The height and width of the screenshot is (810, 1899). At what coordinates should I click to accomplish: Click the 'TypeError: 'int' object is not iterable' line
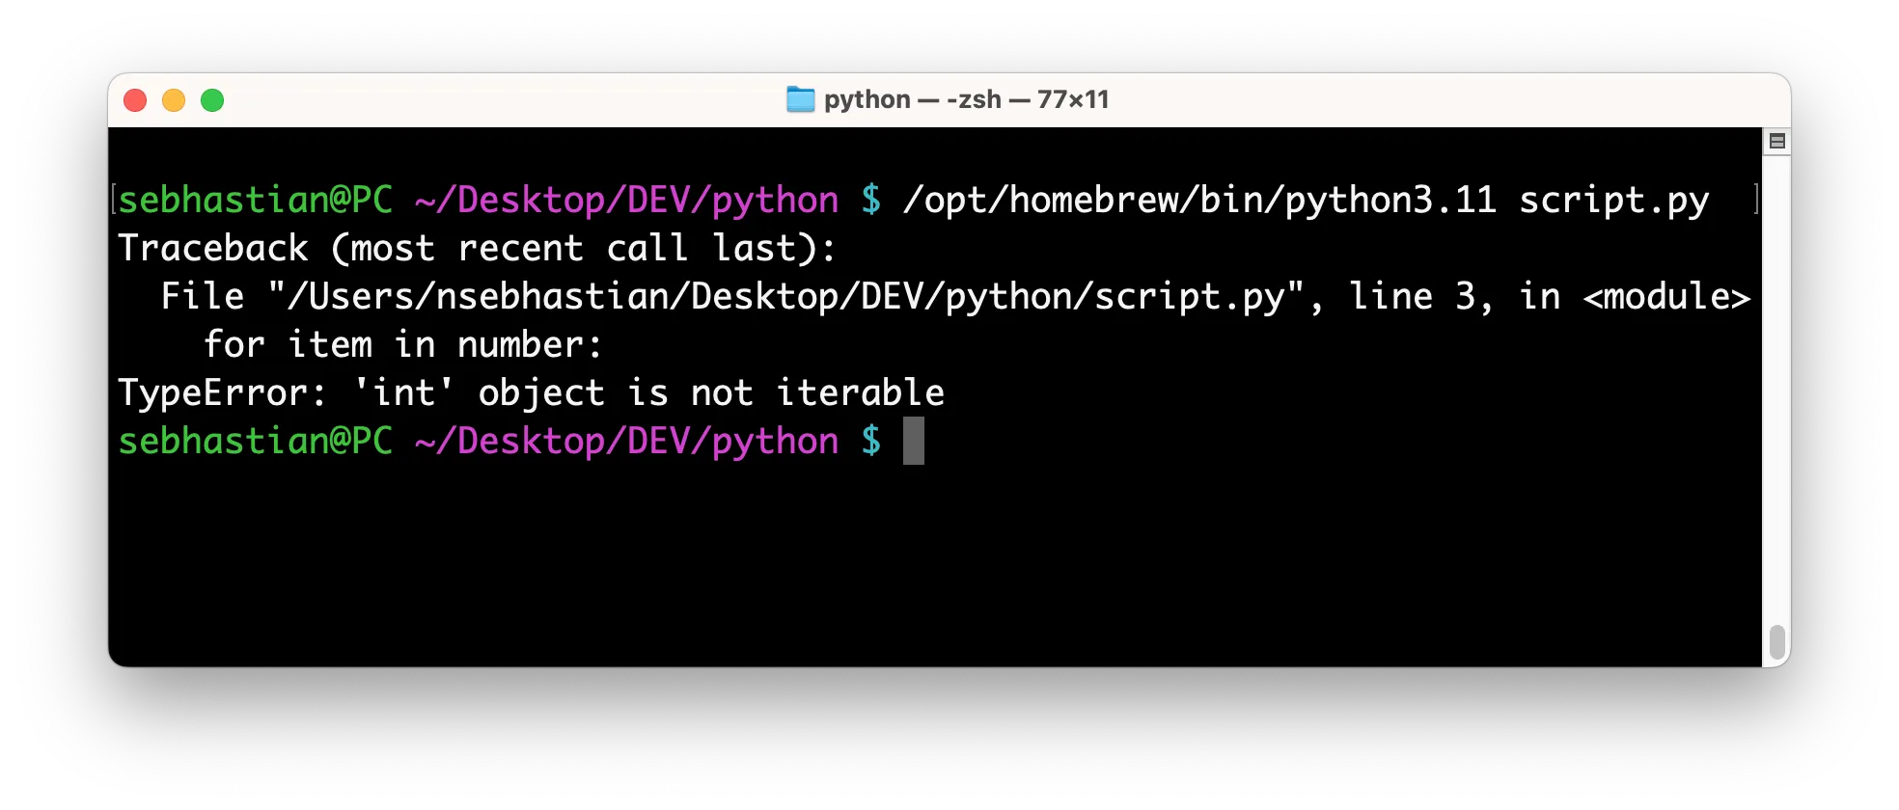coord(531,392)
